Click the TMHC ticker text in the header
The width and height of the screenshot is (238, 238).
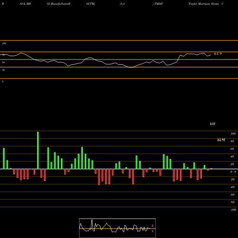click(x=159, y=4)
